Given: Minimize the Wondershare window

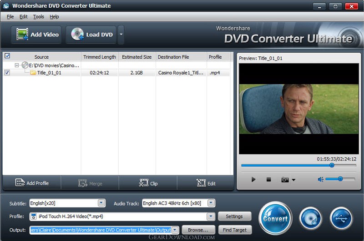Looking at the screenshot, I should (x=319, y=6).
